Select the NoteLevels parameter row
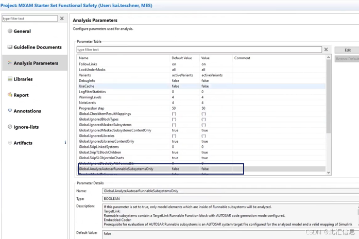This screenshot has height=239, width=359. point(201,103)
